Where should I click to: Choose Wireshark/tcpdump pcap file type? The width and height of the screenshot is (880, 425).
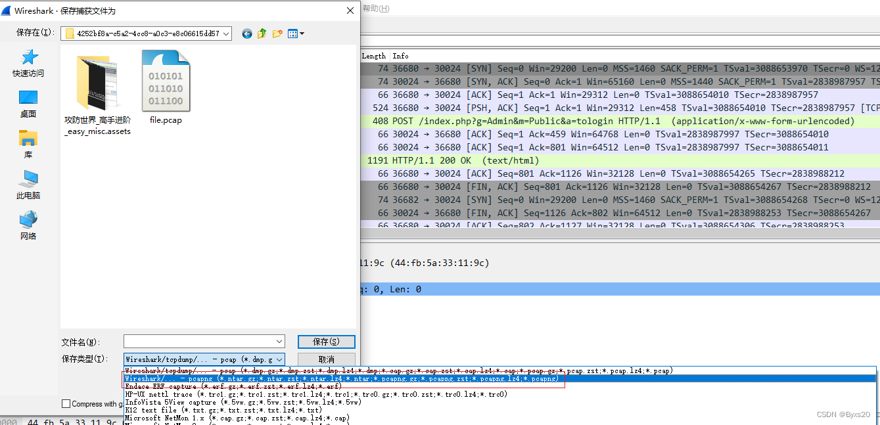pyautogui.click(x=500, y=371)
